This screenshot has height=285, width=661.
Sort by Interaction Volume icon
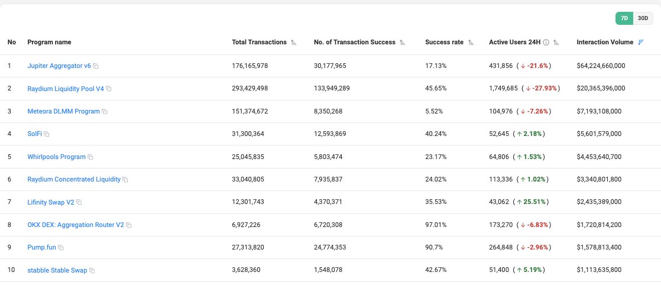tap(641, 42)
